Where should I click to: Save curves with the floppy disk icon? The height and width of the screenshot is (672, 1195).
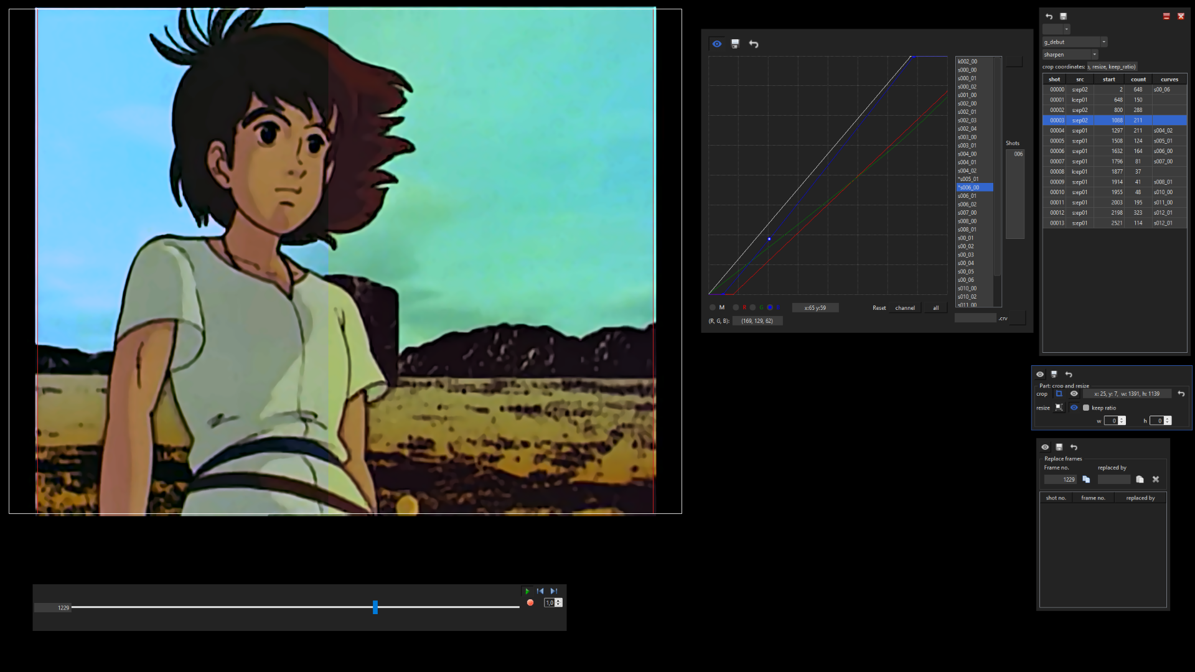click(x=735, y=44)
